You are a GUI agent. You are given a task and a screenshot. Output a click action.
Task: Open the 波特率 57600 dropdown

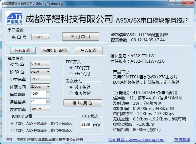click(x=40, y=64)
